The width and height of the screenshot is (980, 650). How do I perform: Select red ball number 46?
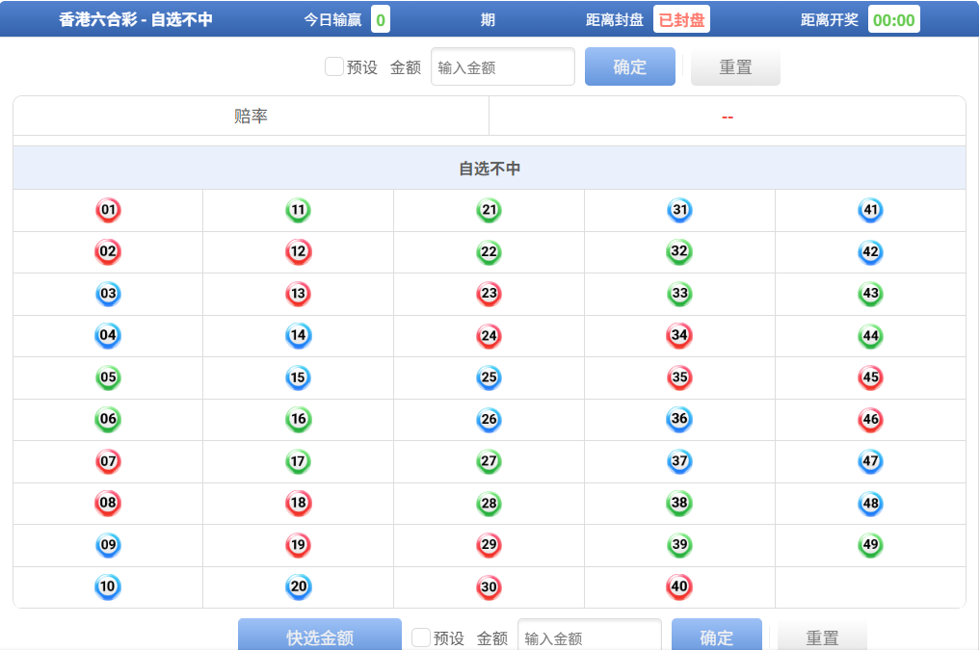pyautogui.click(x=870, y=420)
